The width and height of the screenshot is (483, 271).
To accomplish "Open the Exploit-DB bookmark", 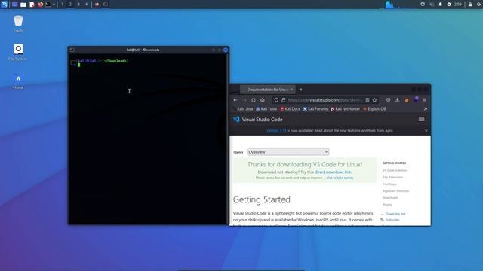I will point(374,108).
